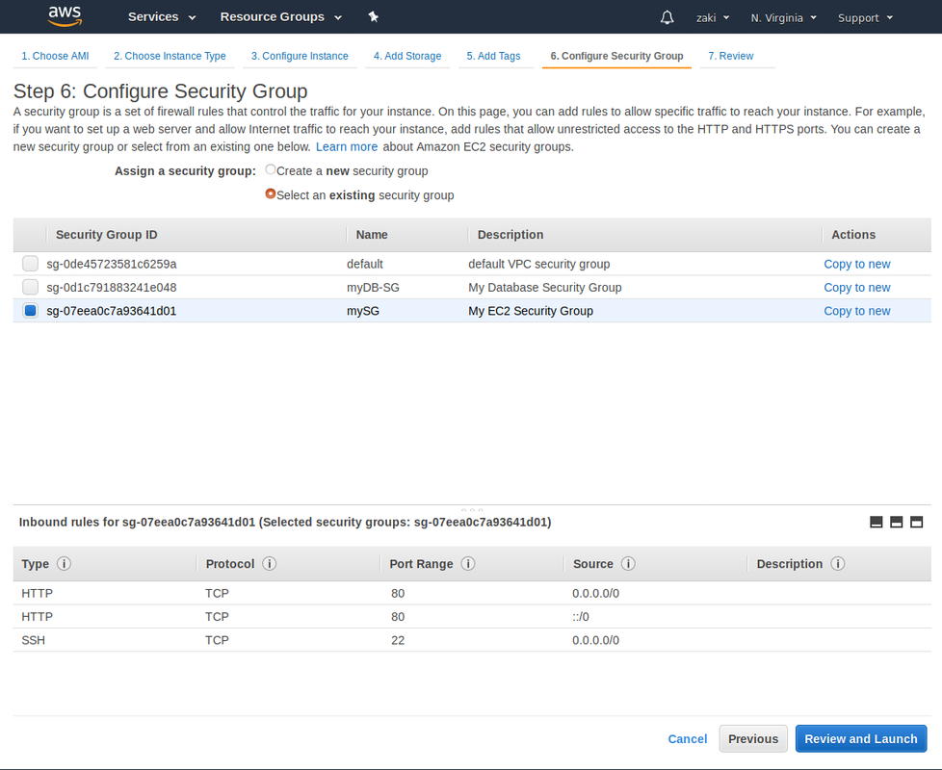Screen dimensions: 942x770
Task: Collapse the inbound rules panel via pane icon
Action: click(x=876, y=522)
